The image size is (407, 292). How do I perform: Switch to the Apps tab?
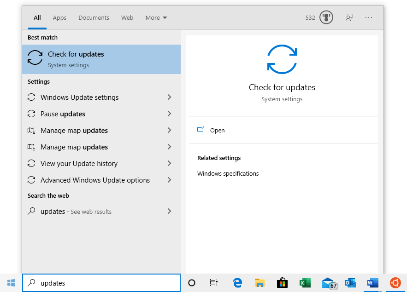click(59, 18)
